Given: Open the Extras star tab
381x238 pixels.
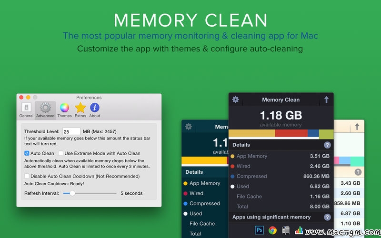Looking at the screenshot, I should 80,110.
